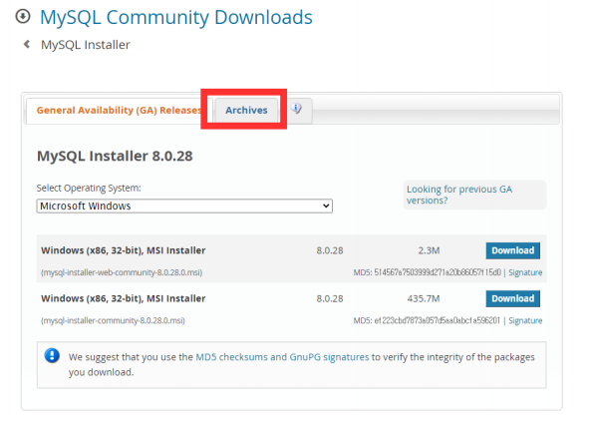This screenshot has width=594, height=423.
Task: Click the blue exclamation notice icon
Action: click(x=52, y=356)
